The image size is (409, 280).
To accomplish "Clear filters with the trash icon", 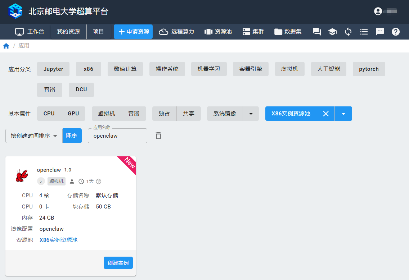I will click(158, 136).
